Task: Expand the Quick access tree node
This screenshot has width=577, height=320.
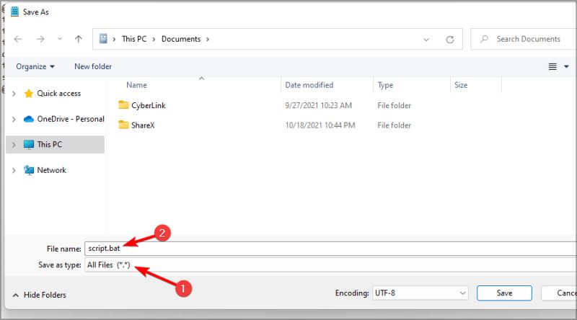Action: pos(14,94)
